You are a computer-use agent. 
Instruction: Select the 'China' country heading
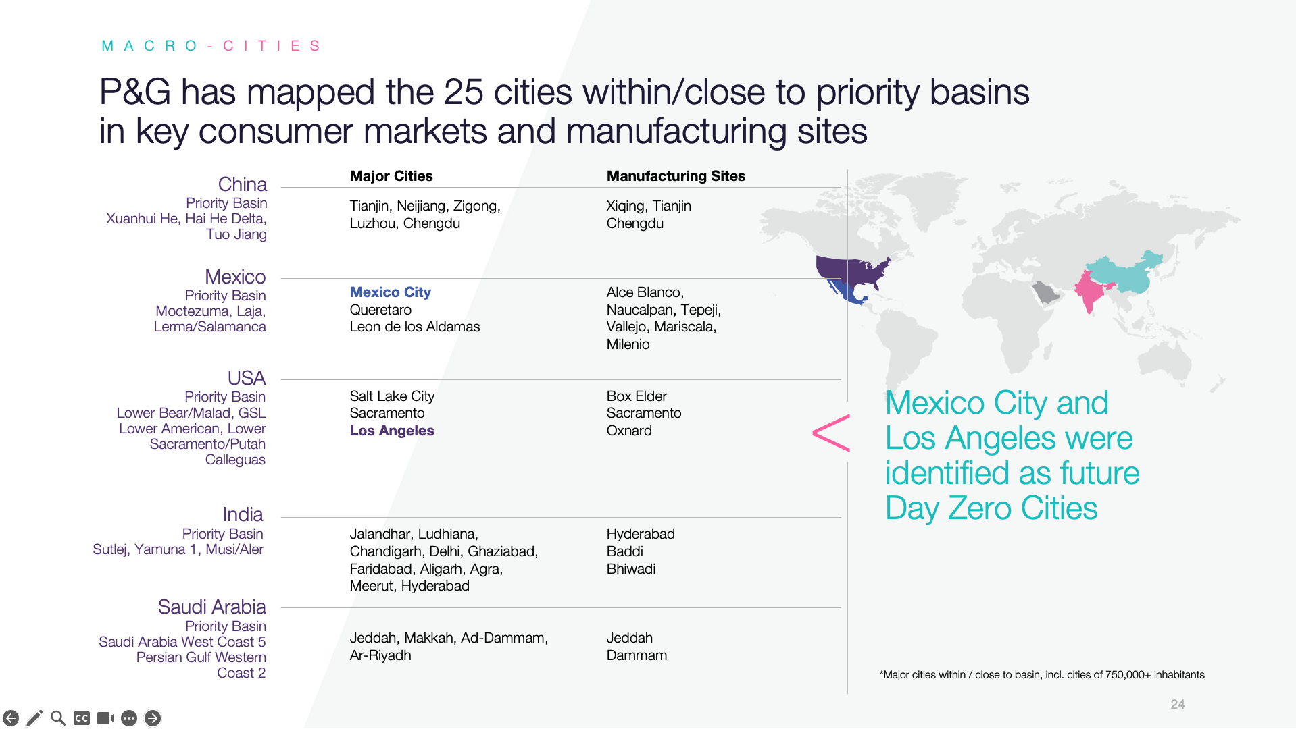243,184
